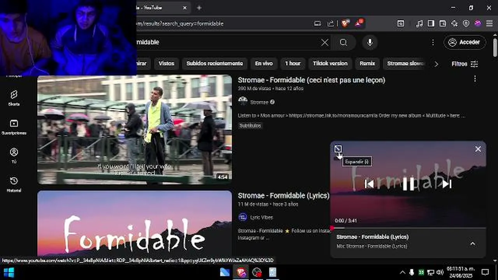Open the Windows Start menu

(9, 272)
